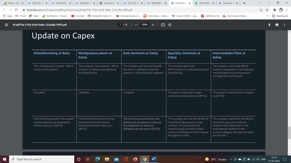The image size is (291, 163).
Task: Expand the tab search chevron
Action: (260, 3)
